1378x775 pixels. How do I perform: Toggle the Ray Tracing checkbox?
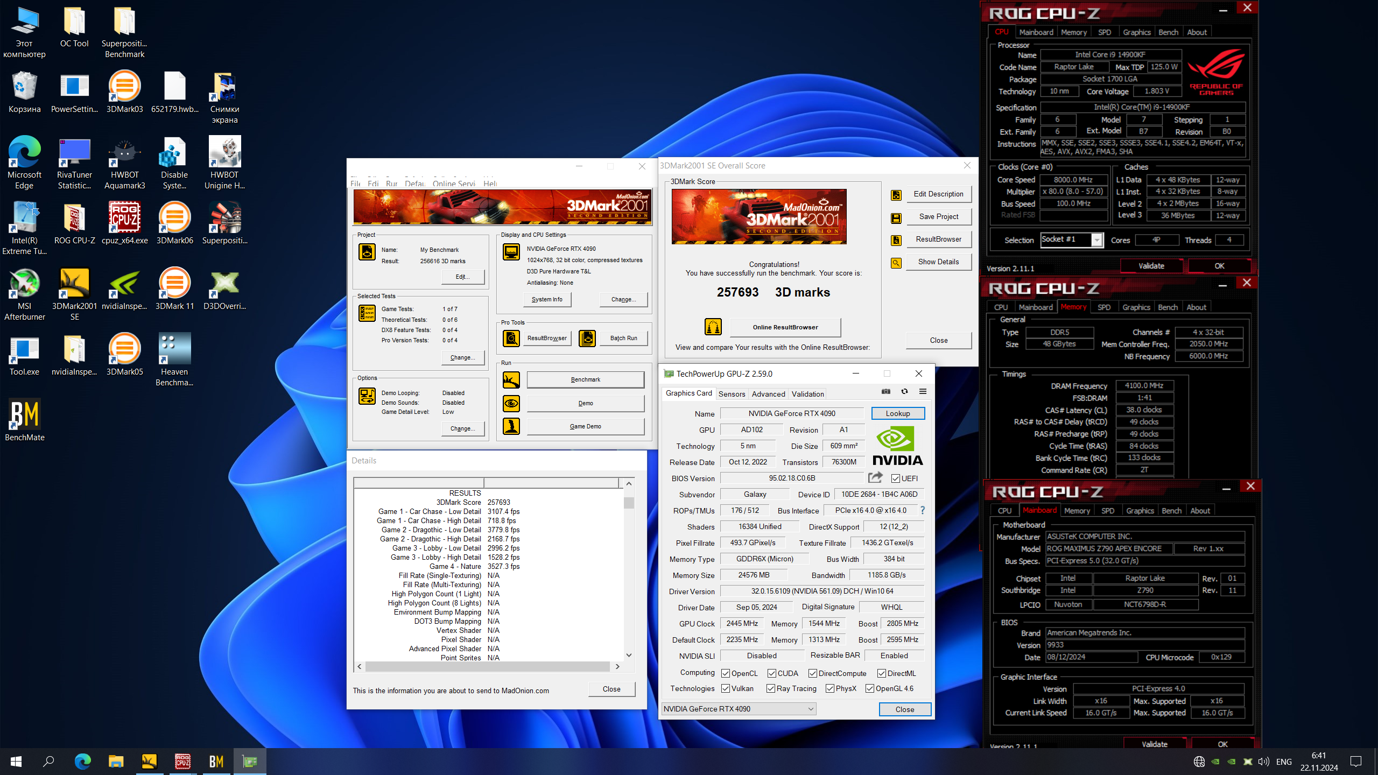coord(771,688)
